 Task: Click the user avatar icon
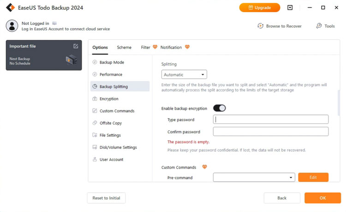pos(12,26)
